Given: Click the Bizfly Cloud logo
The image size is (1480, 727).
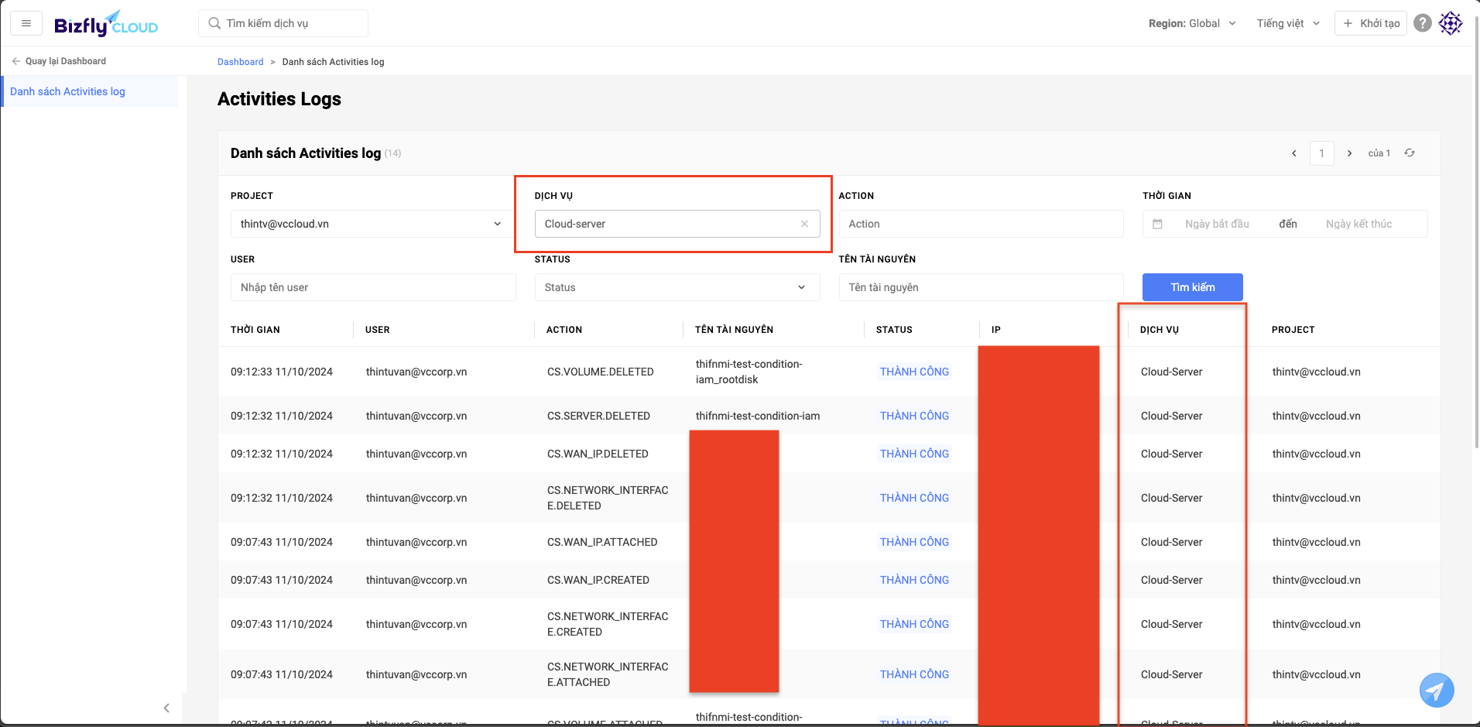Looking at the screenshot, I should 106,24.
